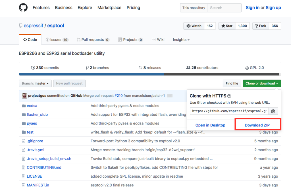Open Business in top navigation
The height and width of the screenshot is (187, 291).
64,8
